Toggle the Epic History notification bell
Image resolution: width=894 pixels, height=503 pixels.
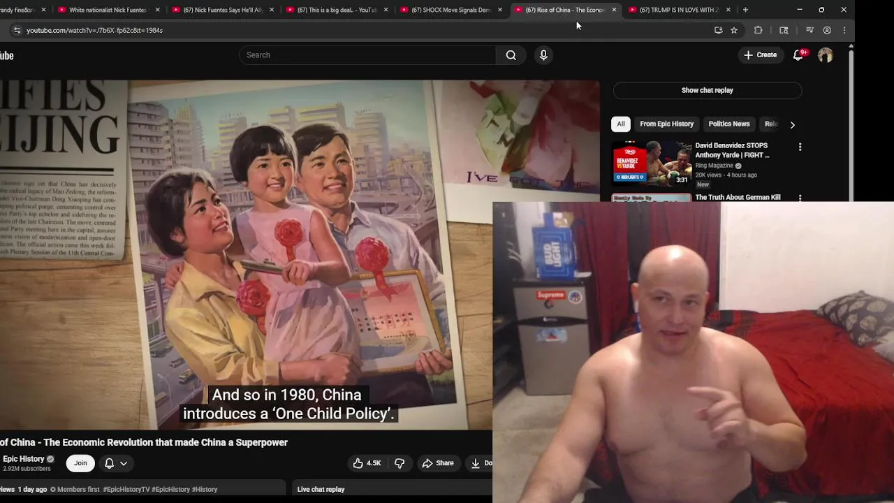pyautogui.click(x=109, y=463)
